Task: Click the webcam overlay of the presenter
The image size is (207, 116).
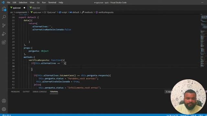Action: (x=188, y=97)
